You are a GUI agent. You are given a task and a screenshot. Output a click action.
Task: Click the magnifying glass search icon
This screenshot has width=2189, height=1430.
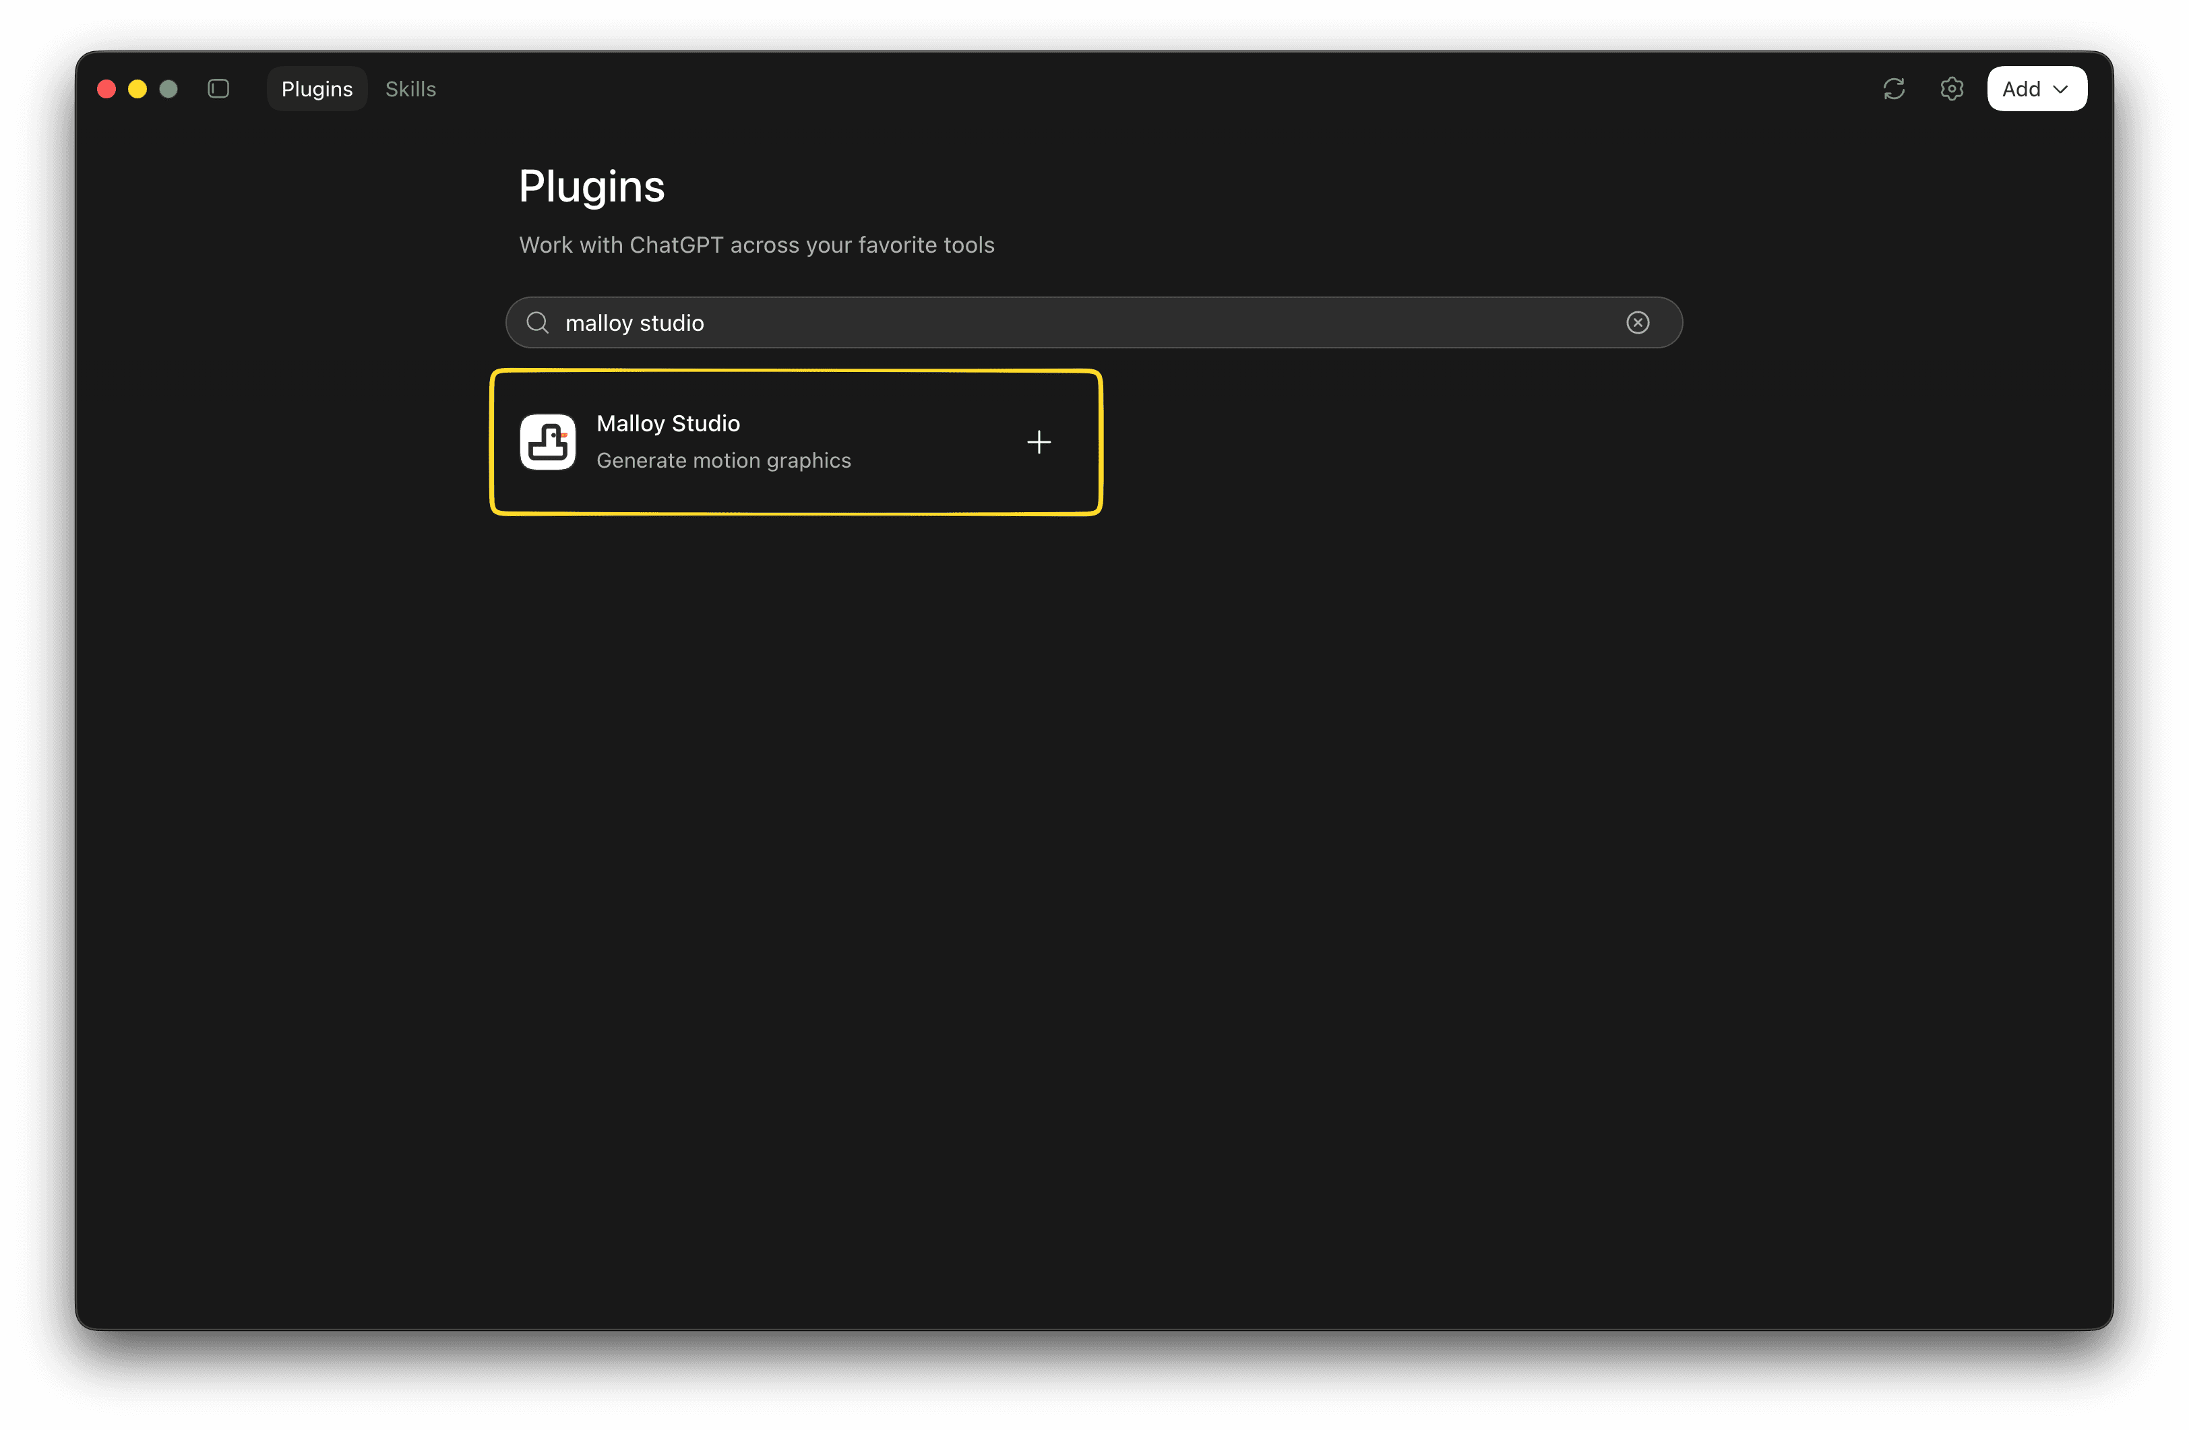pyautogui.click(x=537, y=323)
